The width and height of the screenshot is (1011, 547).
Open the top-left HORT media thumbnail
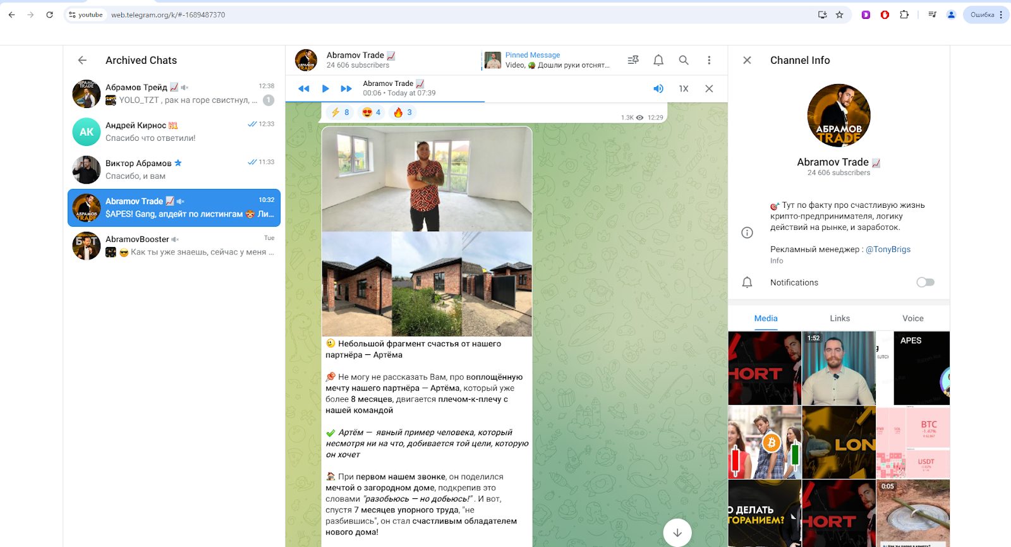765,368
